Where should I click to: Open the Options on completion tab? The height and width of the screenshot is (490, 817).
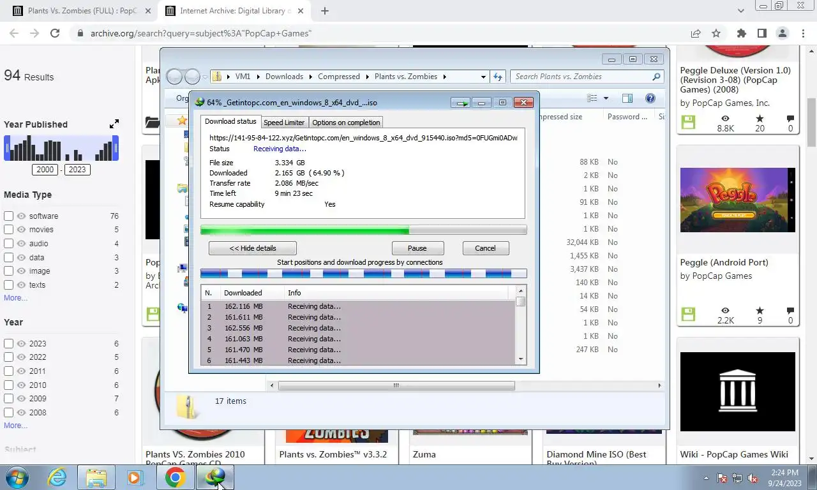coord(346,122)
